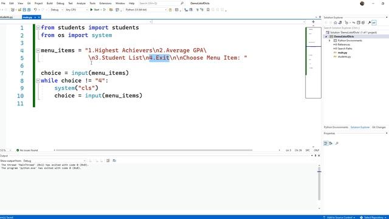Click the comment-out lines toolbar icon
The image size is (389, 219).
(197, 10)
